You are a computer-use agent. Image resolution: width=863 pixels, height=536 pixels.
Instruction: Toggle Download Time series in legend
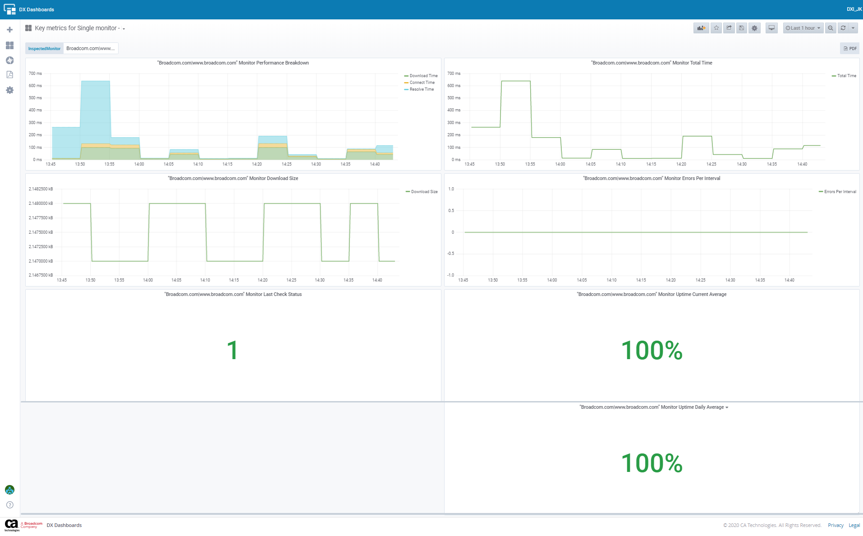423,76
